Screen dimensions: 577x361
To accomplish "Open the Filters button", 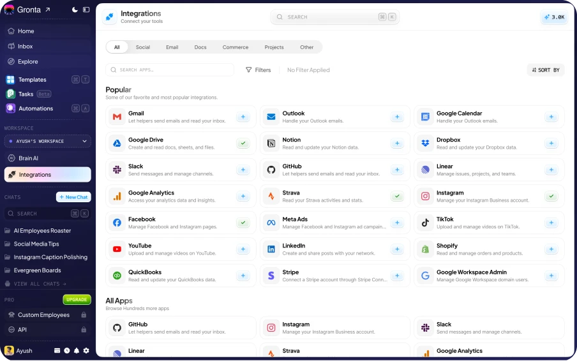I will tap(259, 70).
